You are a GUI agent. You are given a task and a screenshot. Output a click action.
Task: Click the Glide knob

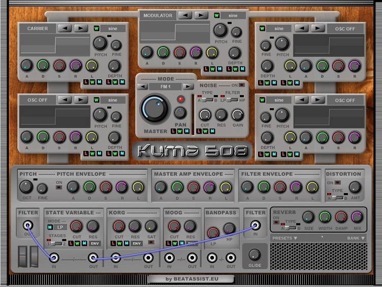coord(254,254)
